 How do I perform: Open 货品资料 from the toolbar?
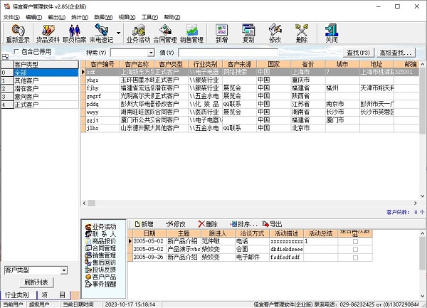(x=48, y=33)
